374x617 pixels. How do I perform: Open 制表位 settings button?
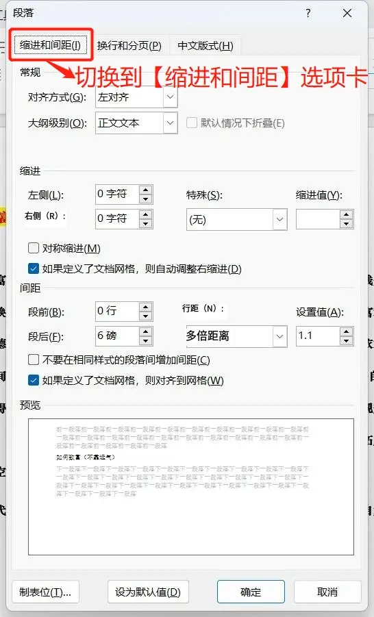[46, 592]
